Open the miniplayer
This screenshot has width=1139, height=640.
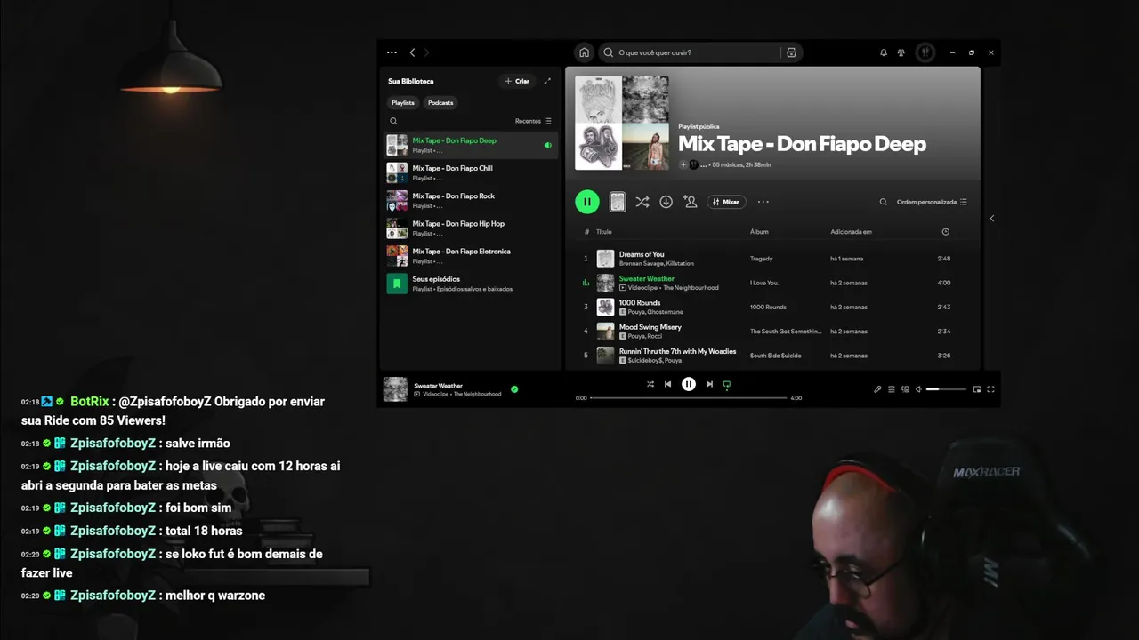pyautogui.click(x=977, y=389)
